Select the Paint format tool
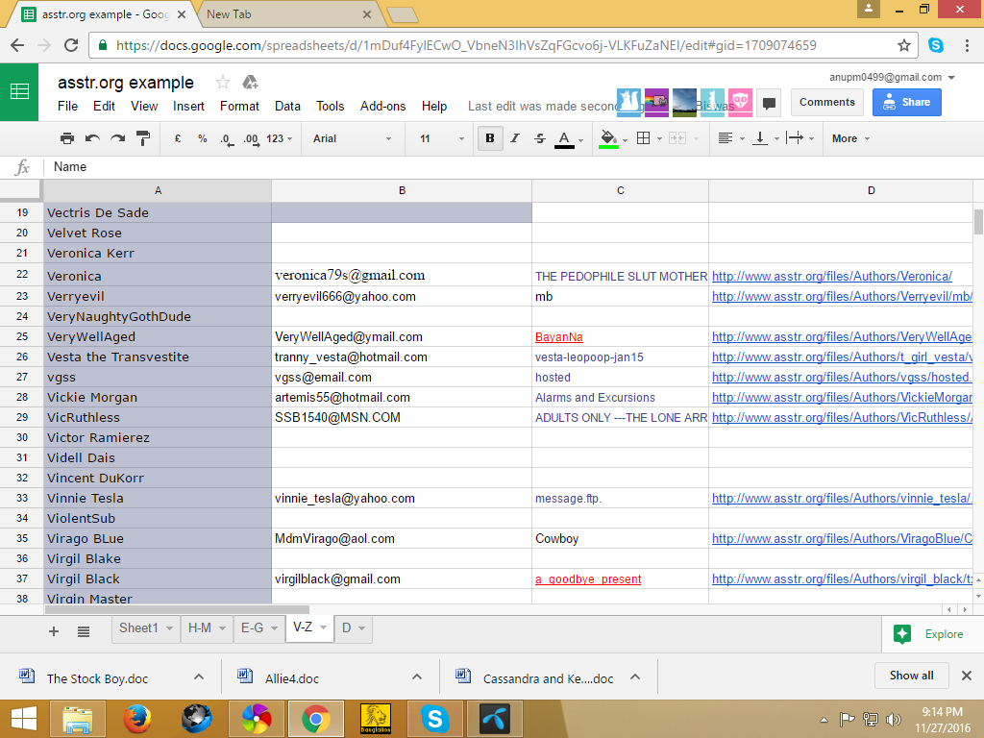Image resolution: width=984 pixels, height=738 pixels. click(143, 138)
